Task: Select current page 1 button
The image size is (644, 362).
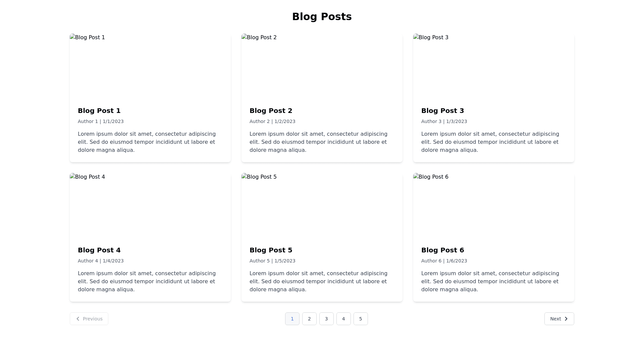Action: [292, 319]
